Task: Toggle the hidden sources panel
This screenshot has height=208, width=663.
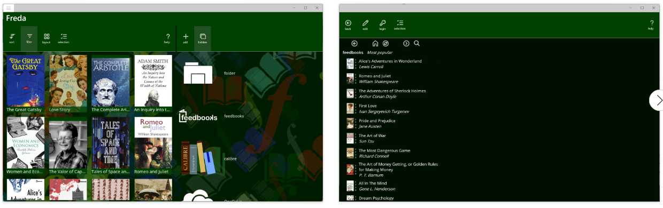Action: click(x=203, y=38)
